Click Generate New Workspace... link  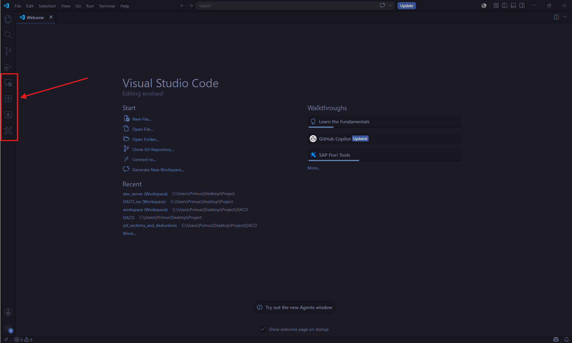click(158, 170)
